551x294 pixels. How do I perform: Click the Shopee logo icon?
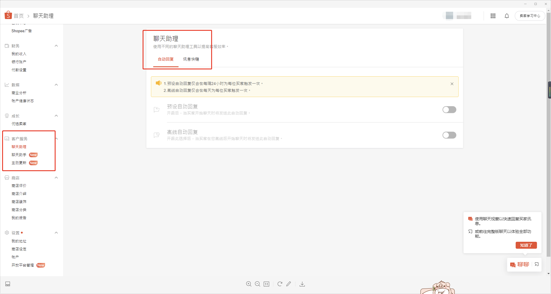8,15
